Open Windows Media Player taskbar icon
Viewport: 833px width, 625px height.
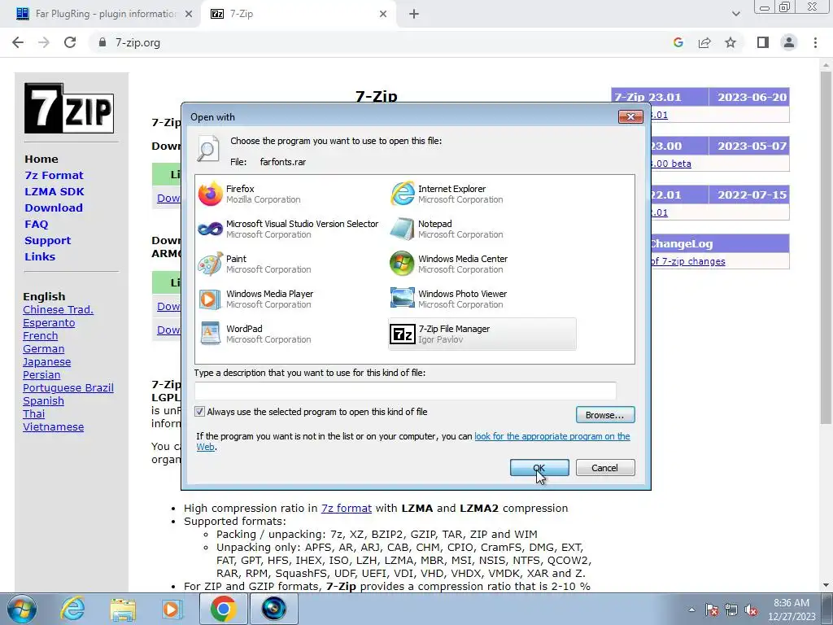(x=172, y=609)
